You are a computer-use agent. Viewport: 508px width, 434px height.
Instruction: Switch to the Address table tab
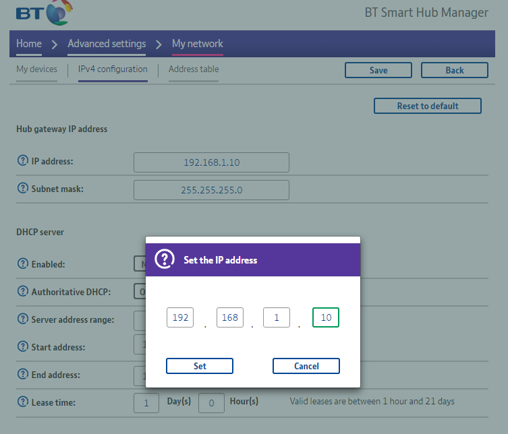(x=194, y=69)
